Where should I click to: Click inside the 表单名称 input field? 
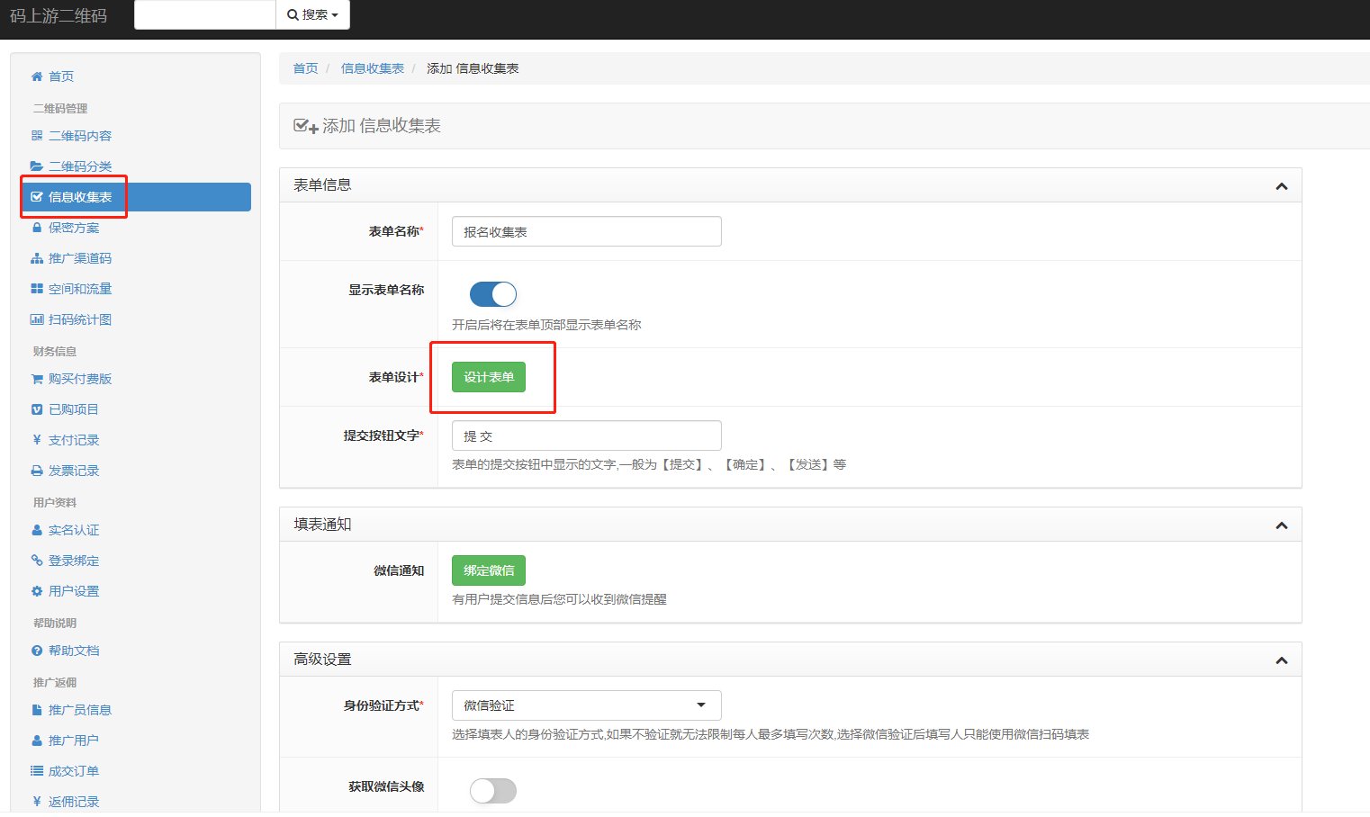(585, 231)
